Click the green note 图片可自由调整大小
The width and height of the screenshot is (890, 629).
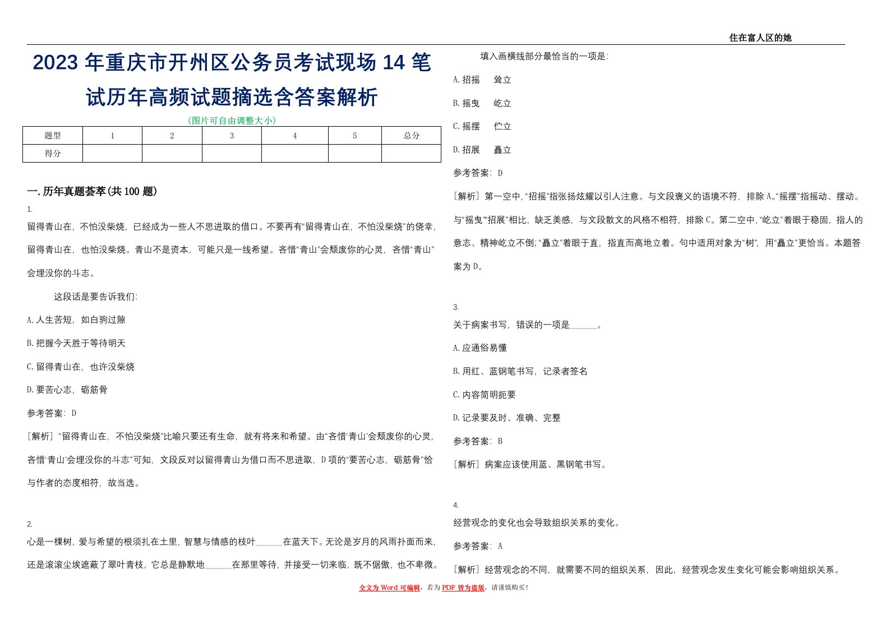[x=232, y=121]
